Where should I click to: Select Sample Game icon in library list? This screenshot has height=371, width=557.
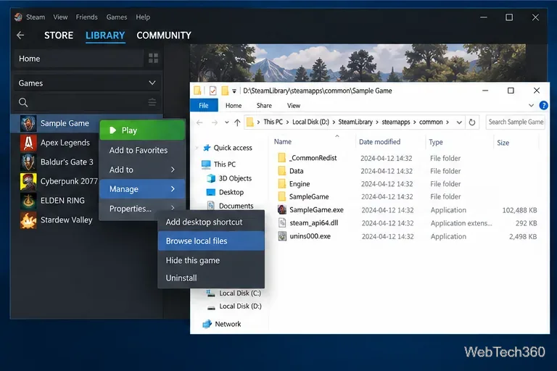click(x=28, y=123)
